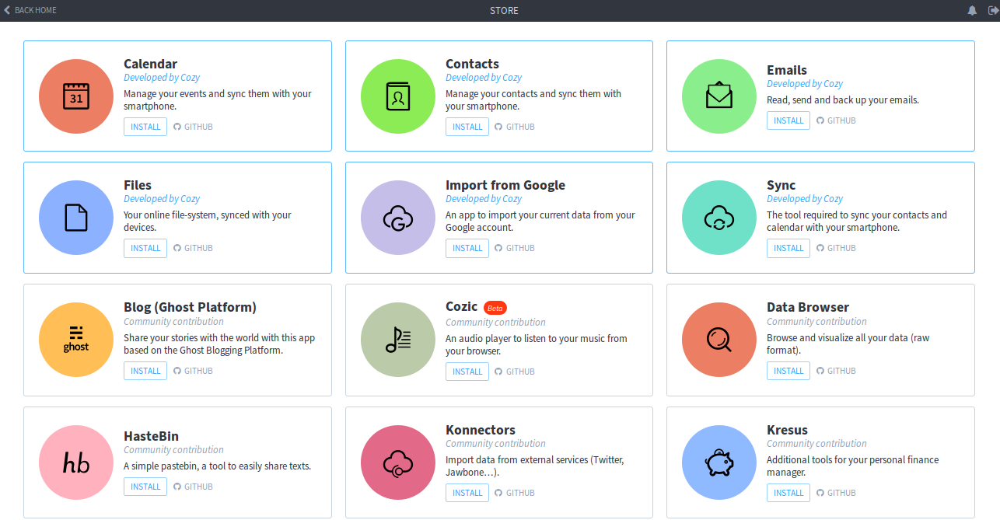Install the Contacts app
Image resolution: width=1000 pixels, height=520 pixels.
point(467,127)
